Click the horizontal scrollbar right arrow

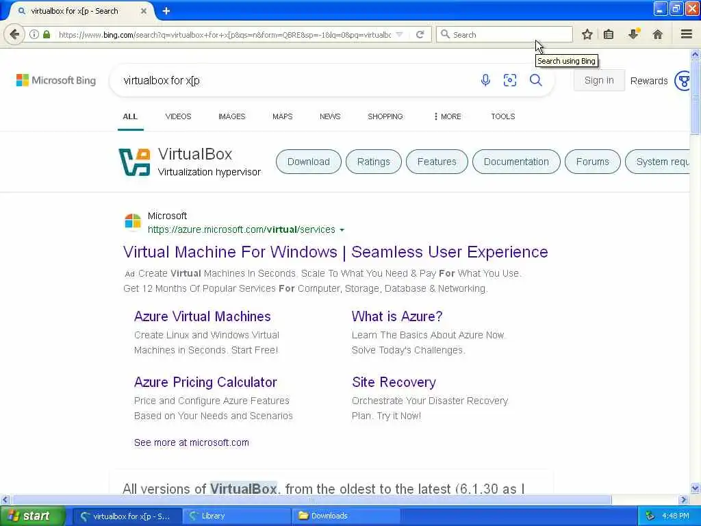(683, 499)
